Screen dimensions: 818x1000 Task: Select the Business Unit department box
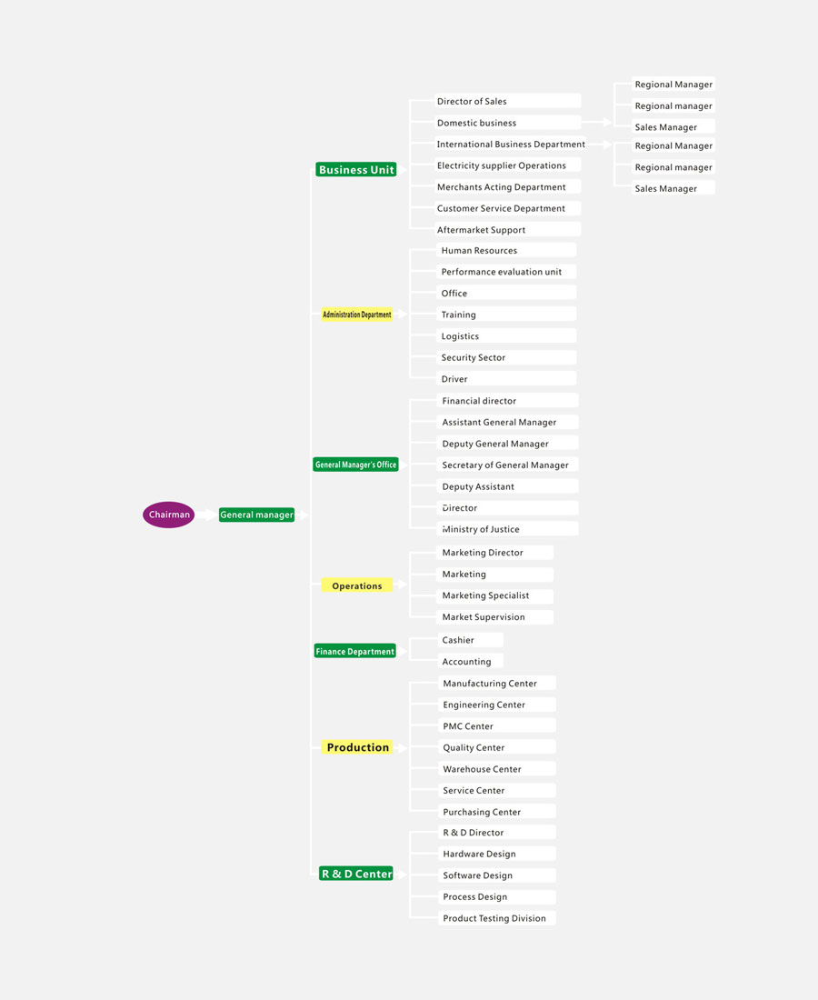[x=356, y=169]
